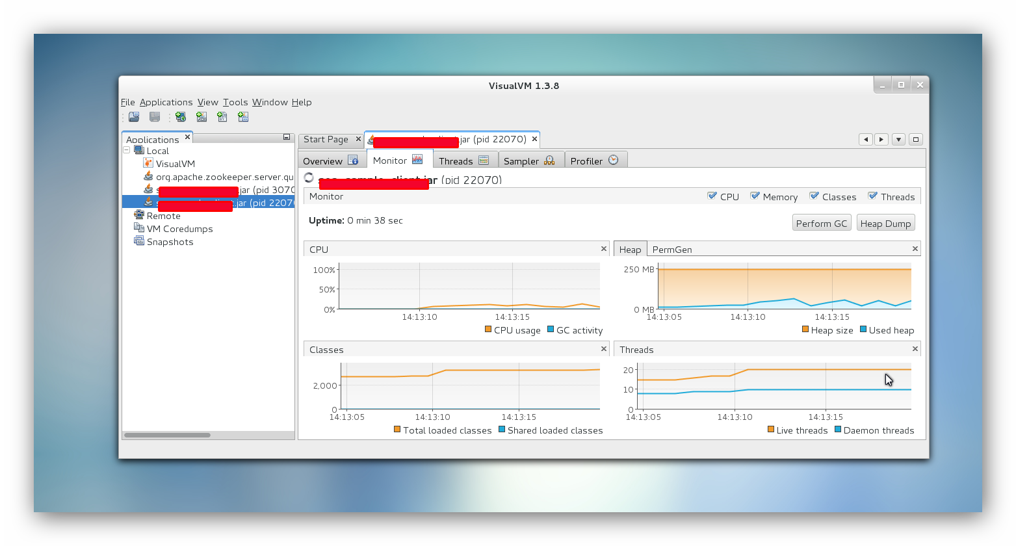Close the Applications side panel
Image resolution: width=1016 pixels, height=546 pixels.
pos(187,136)
